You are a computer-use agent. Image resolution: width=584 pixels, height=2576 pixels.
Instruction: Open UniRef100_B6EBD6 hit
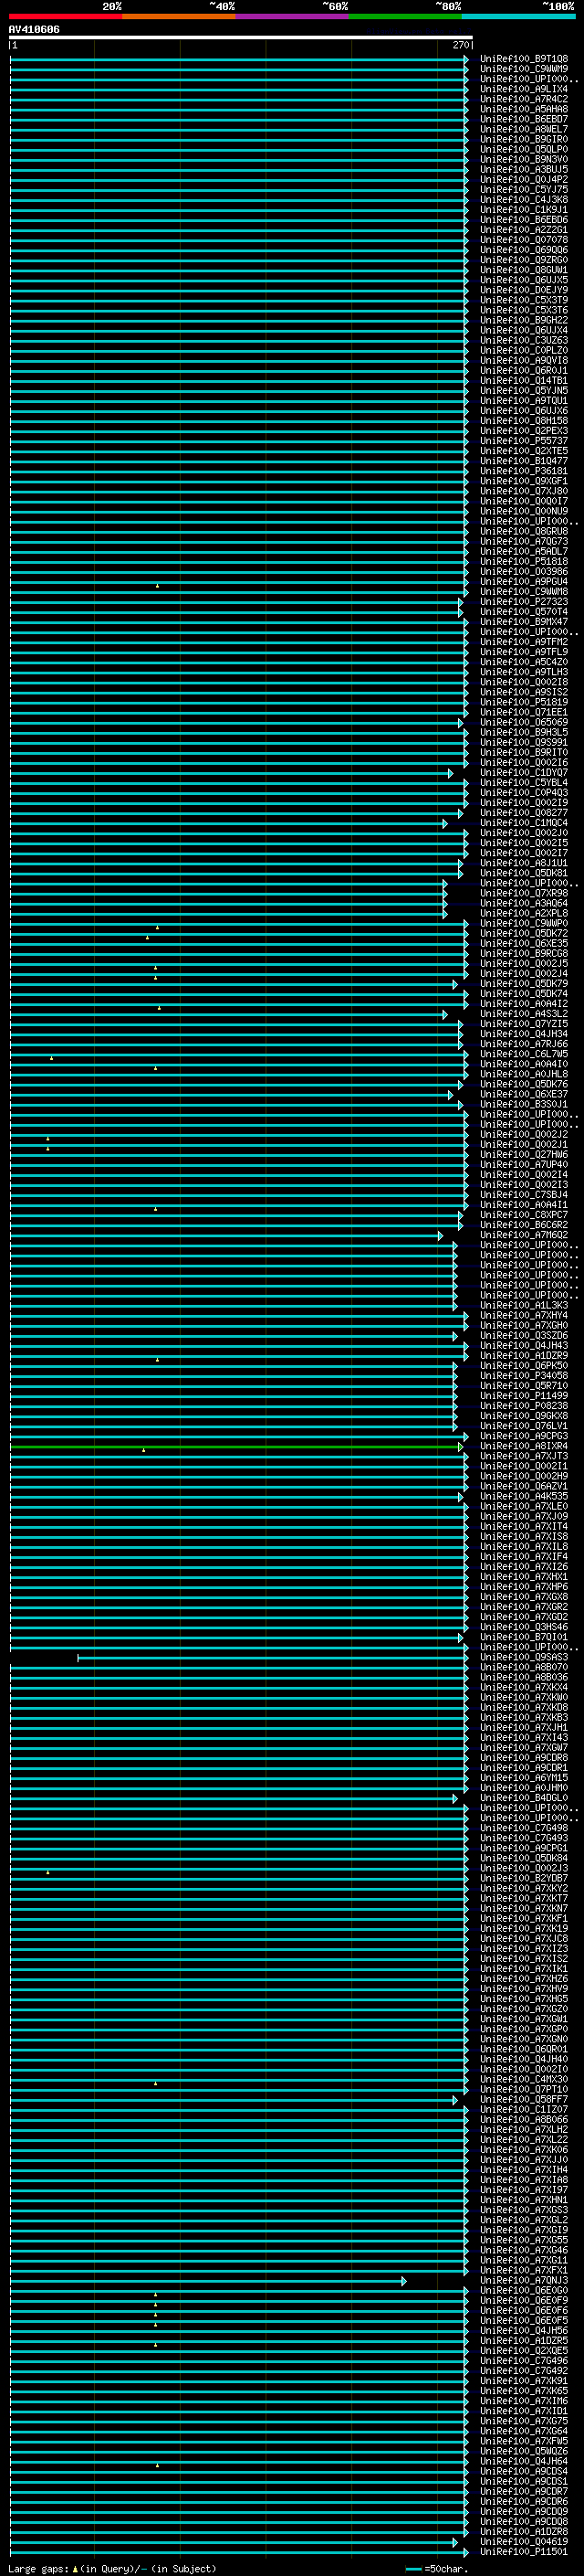(524, 220)
